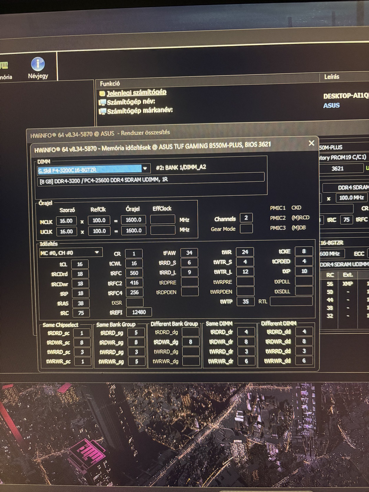Click the tFAW value 34
Viewport: 369px width, 492px height.
pos(189,253)
